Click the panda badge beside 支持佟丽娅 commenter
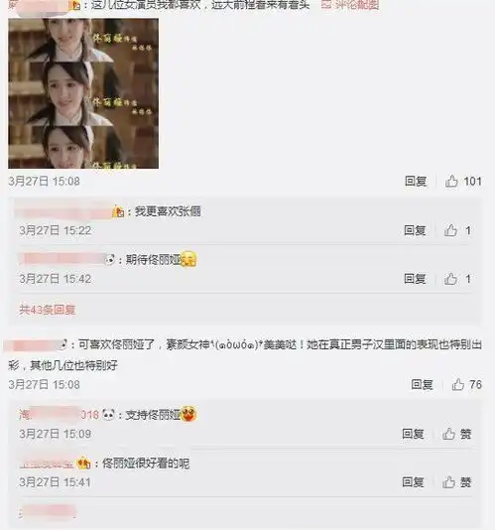The width and height of the screenshot is (495, 530). tap(108, 415)
